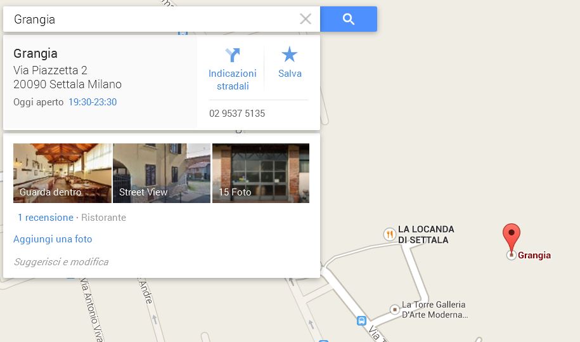Save place with the star icon
The height and width of the screenshot is (342, 580).
pos(289,55)
